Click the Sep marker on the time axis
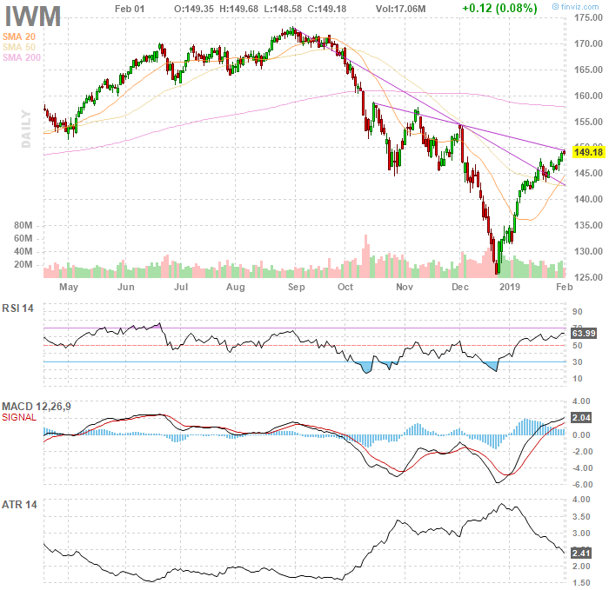 click(x=296, y=286)
